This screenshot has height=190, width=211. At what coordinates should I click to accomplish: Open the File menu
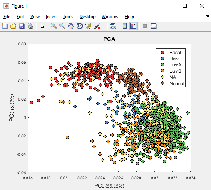pos(7,17)
